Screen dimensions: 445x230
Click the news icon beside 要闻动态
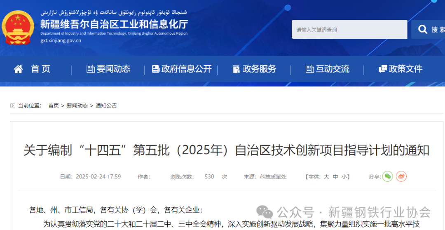[91, 69]
